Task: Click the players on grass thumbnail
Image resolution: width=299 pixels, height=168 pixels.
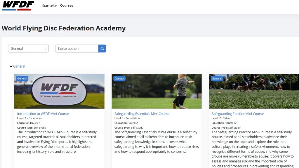Action: [254, 91]
